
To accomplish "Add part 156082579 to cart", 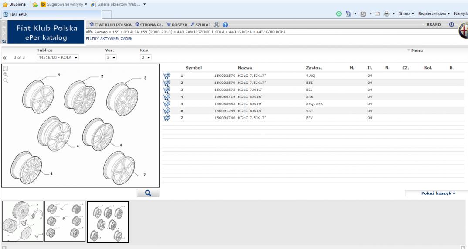I will 167,83.
